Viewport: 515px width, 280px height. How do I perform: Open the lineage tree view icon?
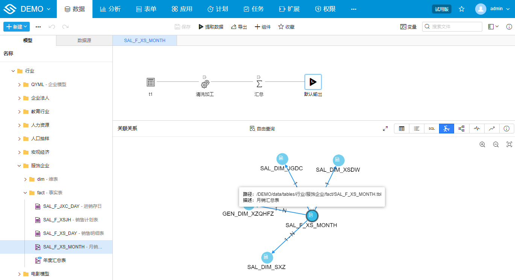(462, 129)
